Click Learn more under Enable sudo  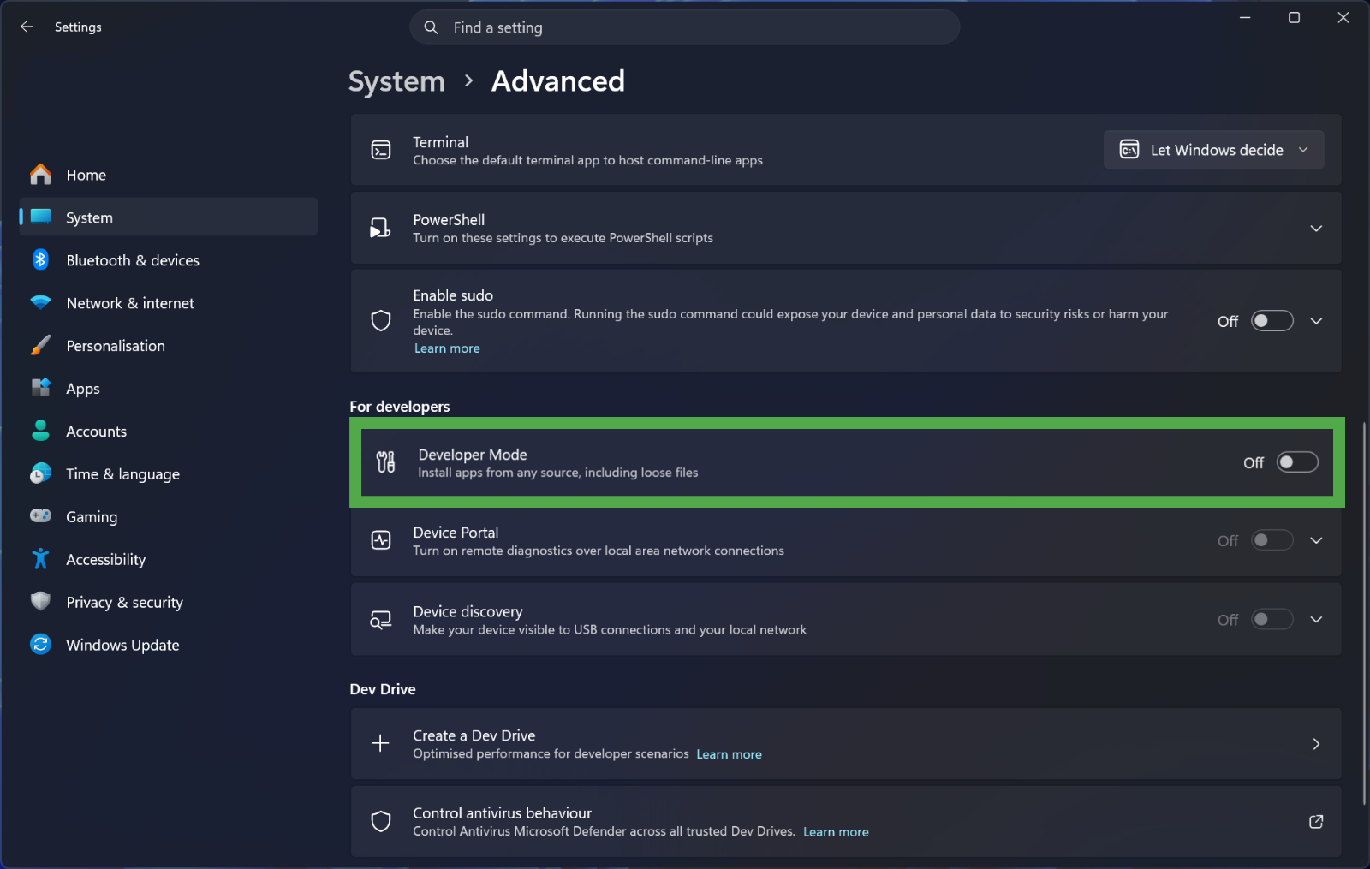(447, 348)
